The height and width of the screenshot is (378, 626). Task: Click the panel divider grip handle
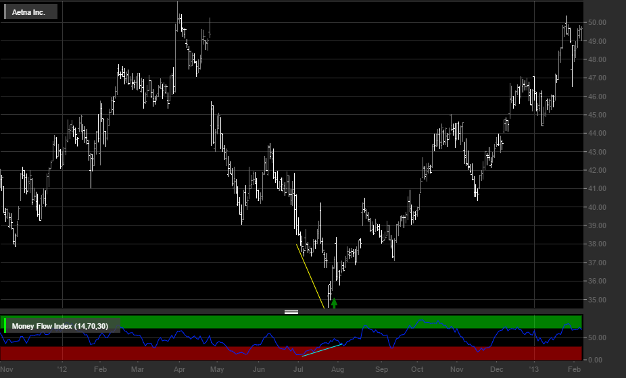[x=291, y=312]
